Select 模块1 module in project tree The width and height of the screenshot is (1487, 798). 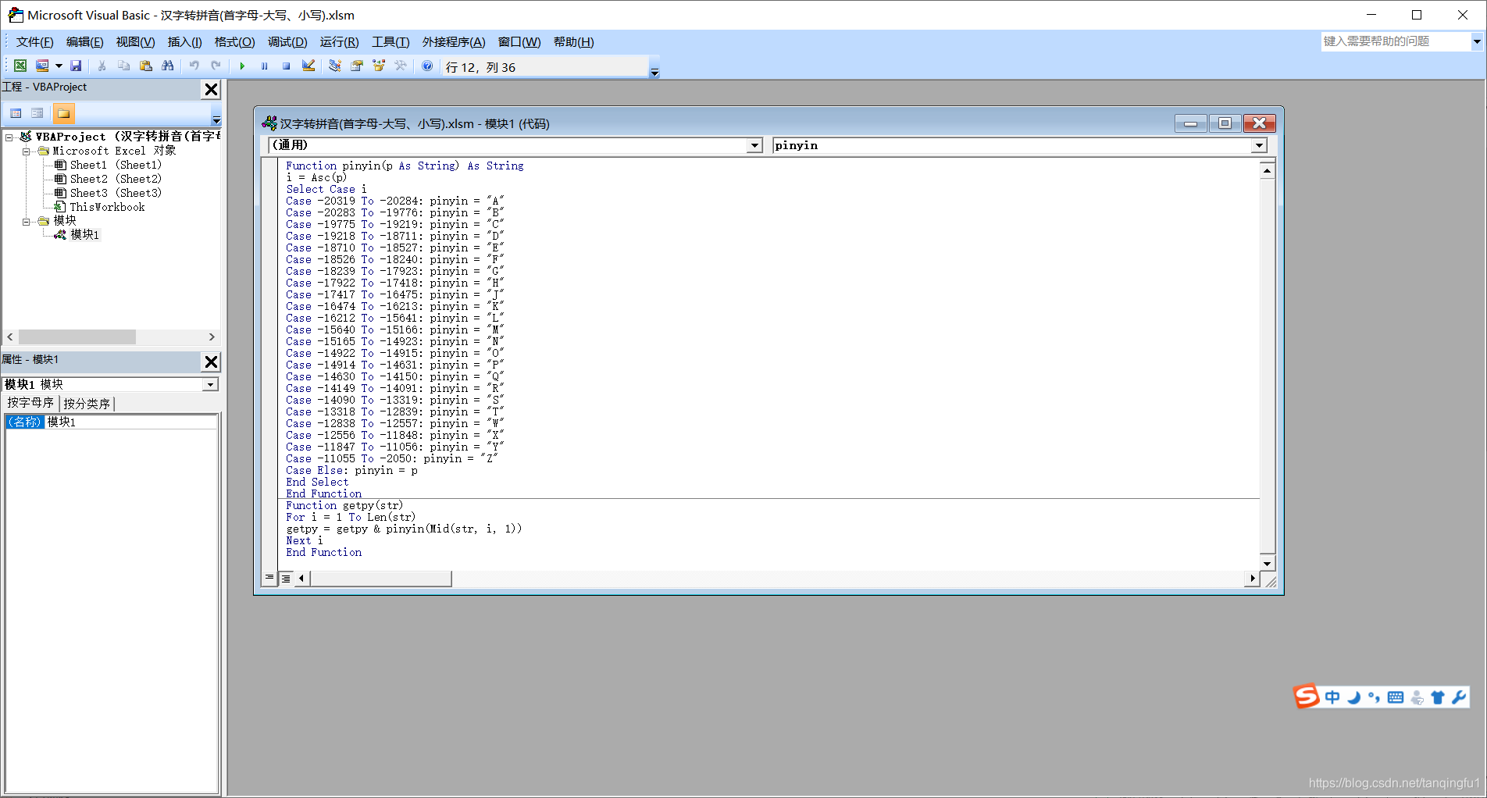77,234
